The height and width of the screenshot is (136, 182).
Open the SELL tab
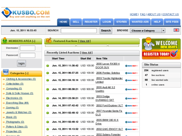(76, 22)
